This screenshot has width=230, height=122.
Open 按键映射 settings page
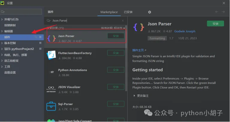pyautogui.click(x=10, y=25)
